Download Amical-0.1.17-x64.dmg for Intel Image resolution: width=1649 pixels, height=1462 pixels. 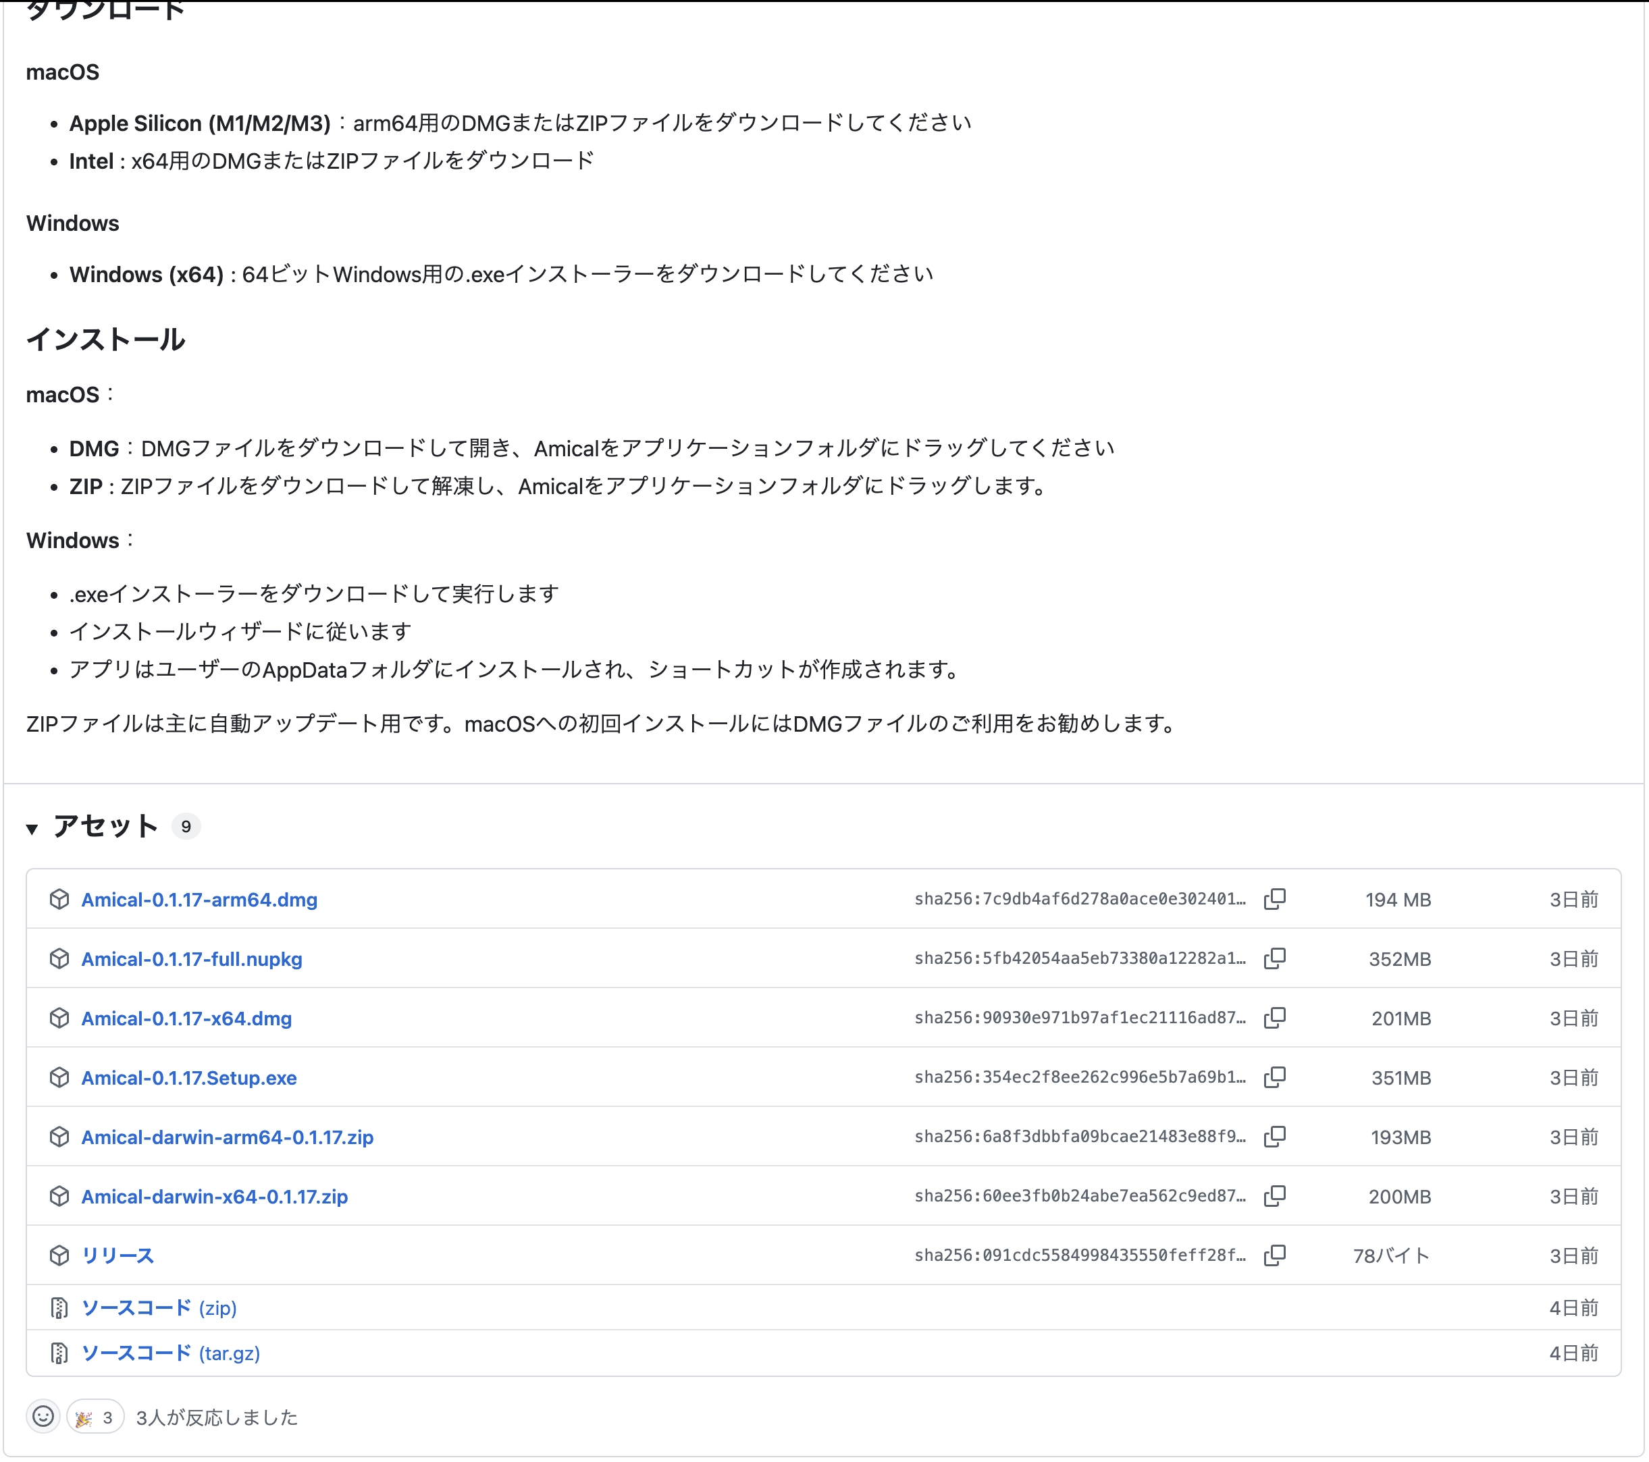[186, 1019]
